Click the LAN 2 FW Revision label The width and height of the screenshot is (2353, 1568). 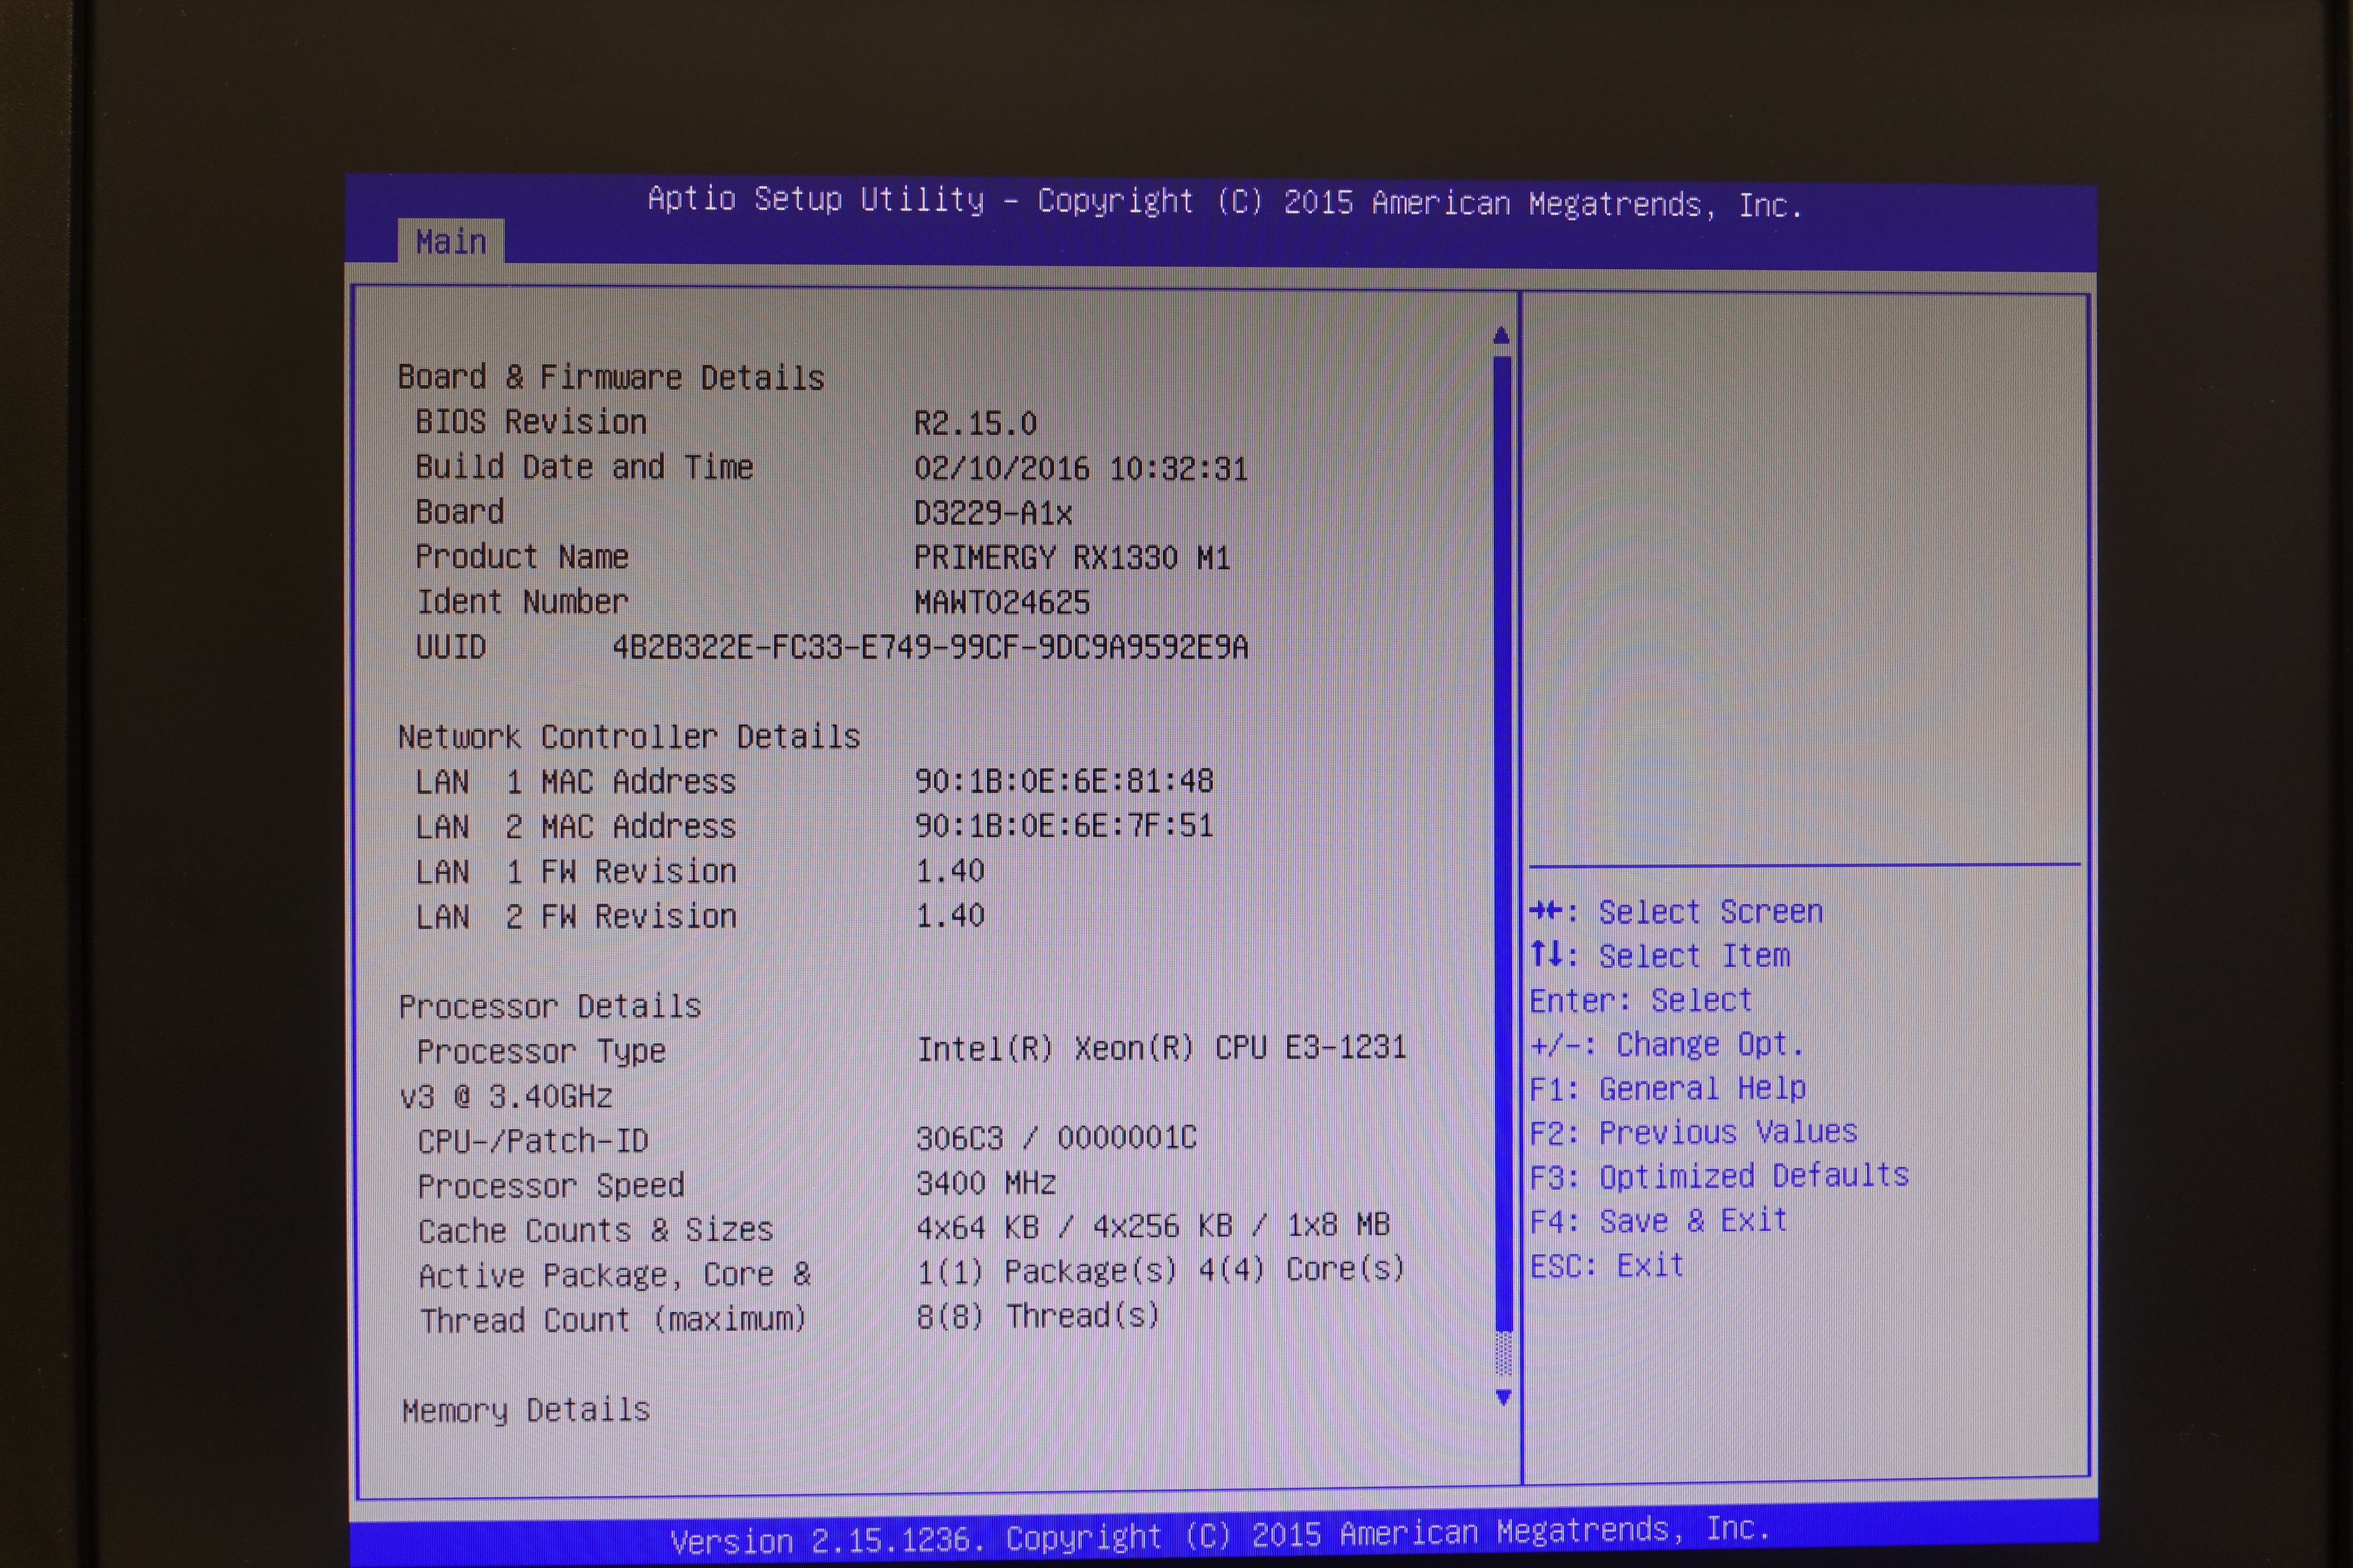pos(576,917)
